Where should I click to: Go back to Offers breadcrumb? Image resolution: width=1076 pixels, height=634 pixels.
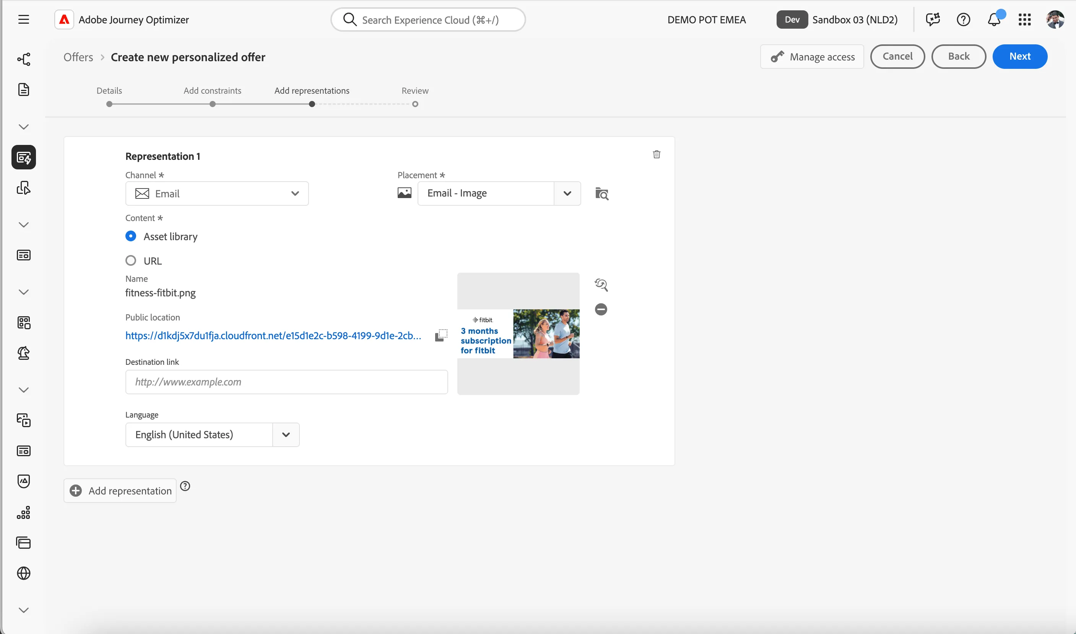click(x=78, y=57)
